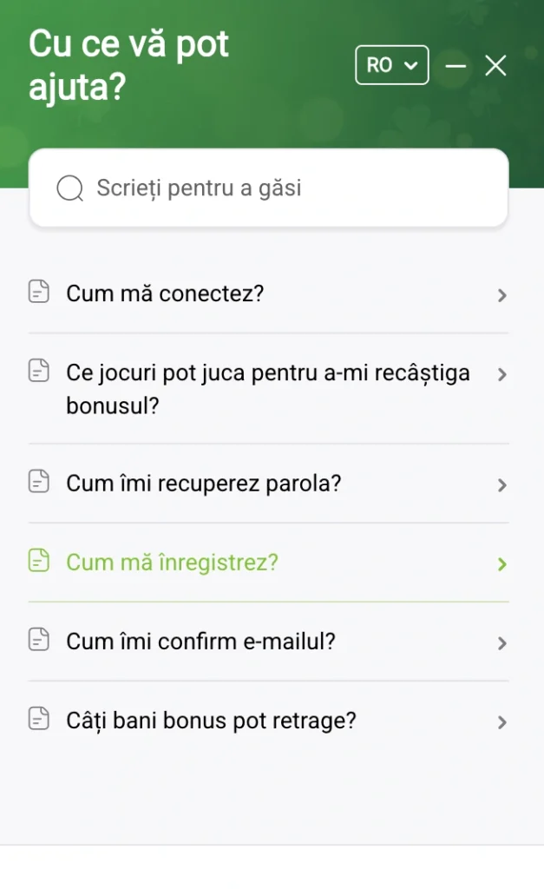Click the page icon beside "Cum îmi recuperez parola?"

(x=38, y=480)
